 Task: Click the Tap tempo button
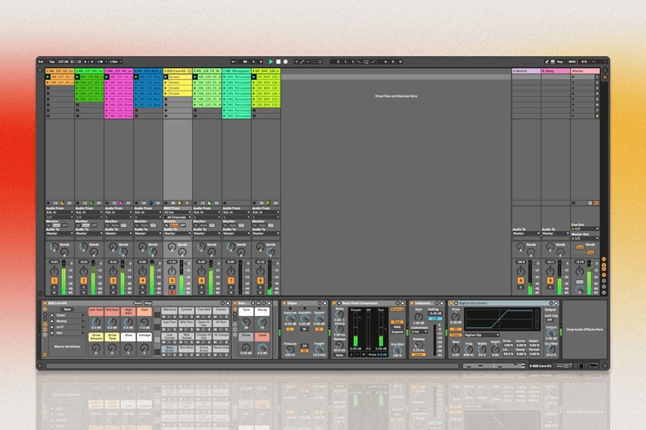(x=52, y=62)
